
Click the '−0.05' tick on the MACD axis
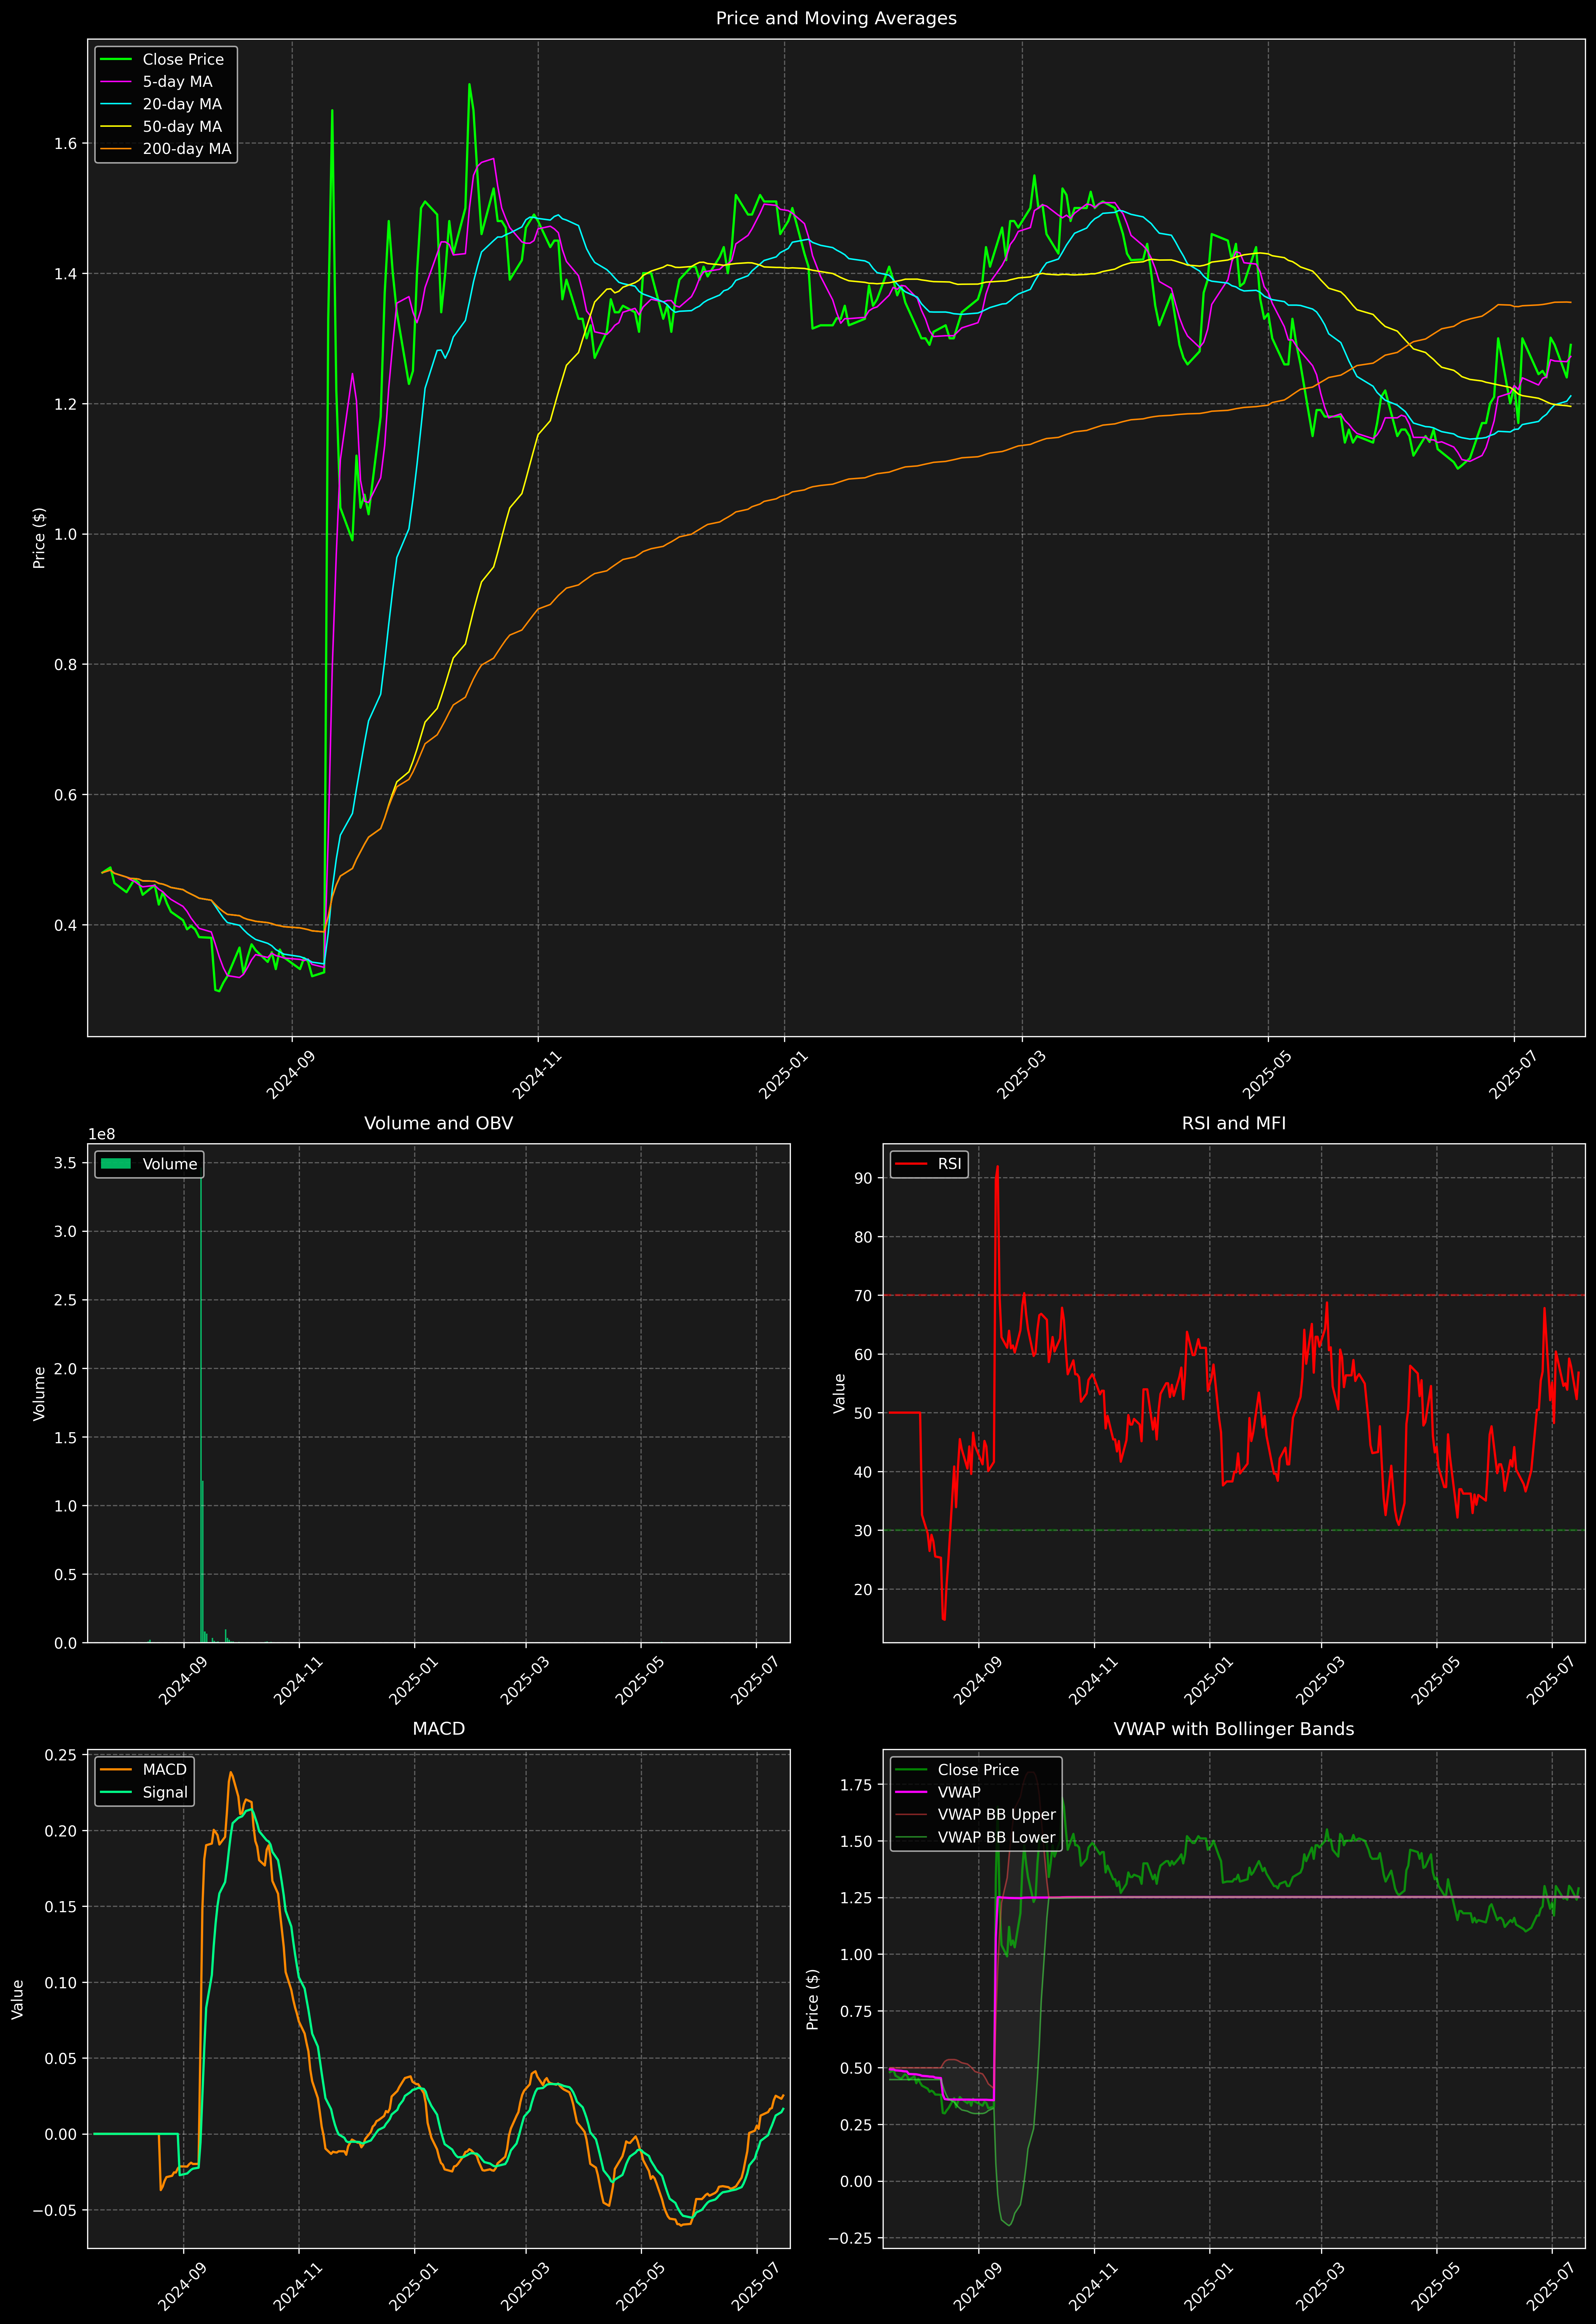(54, 2210)
